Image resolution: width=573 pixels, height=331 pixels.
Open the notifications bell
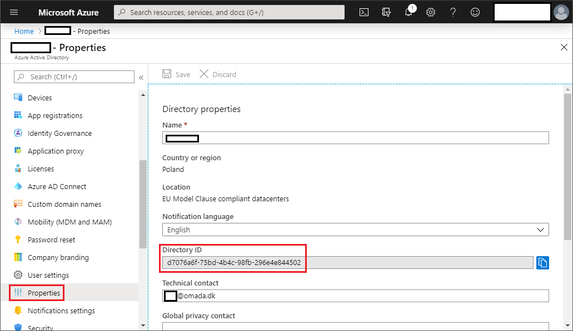point(408,12)
